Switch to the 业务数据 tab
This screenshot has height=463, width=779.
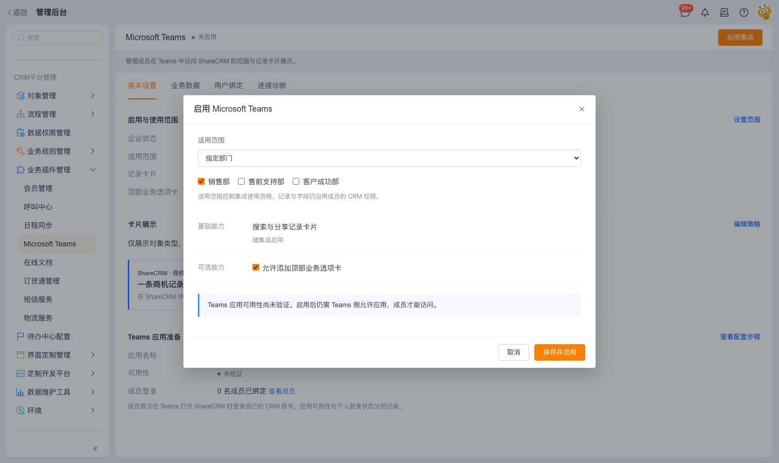tap(185, 85)
